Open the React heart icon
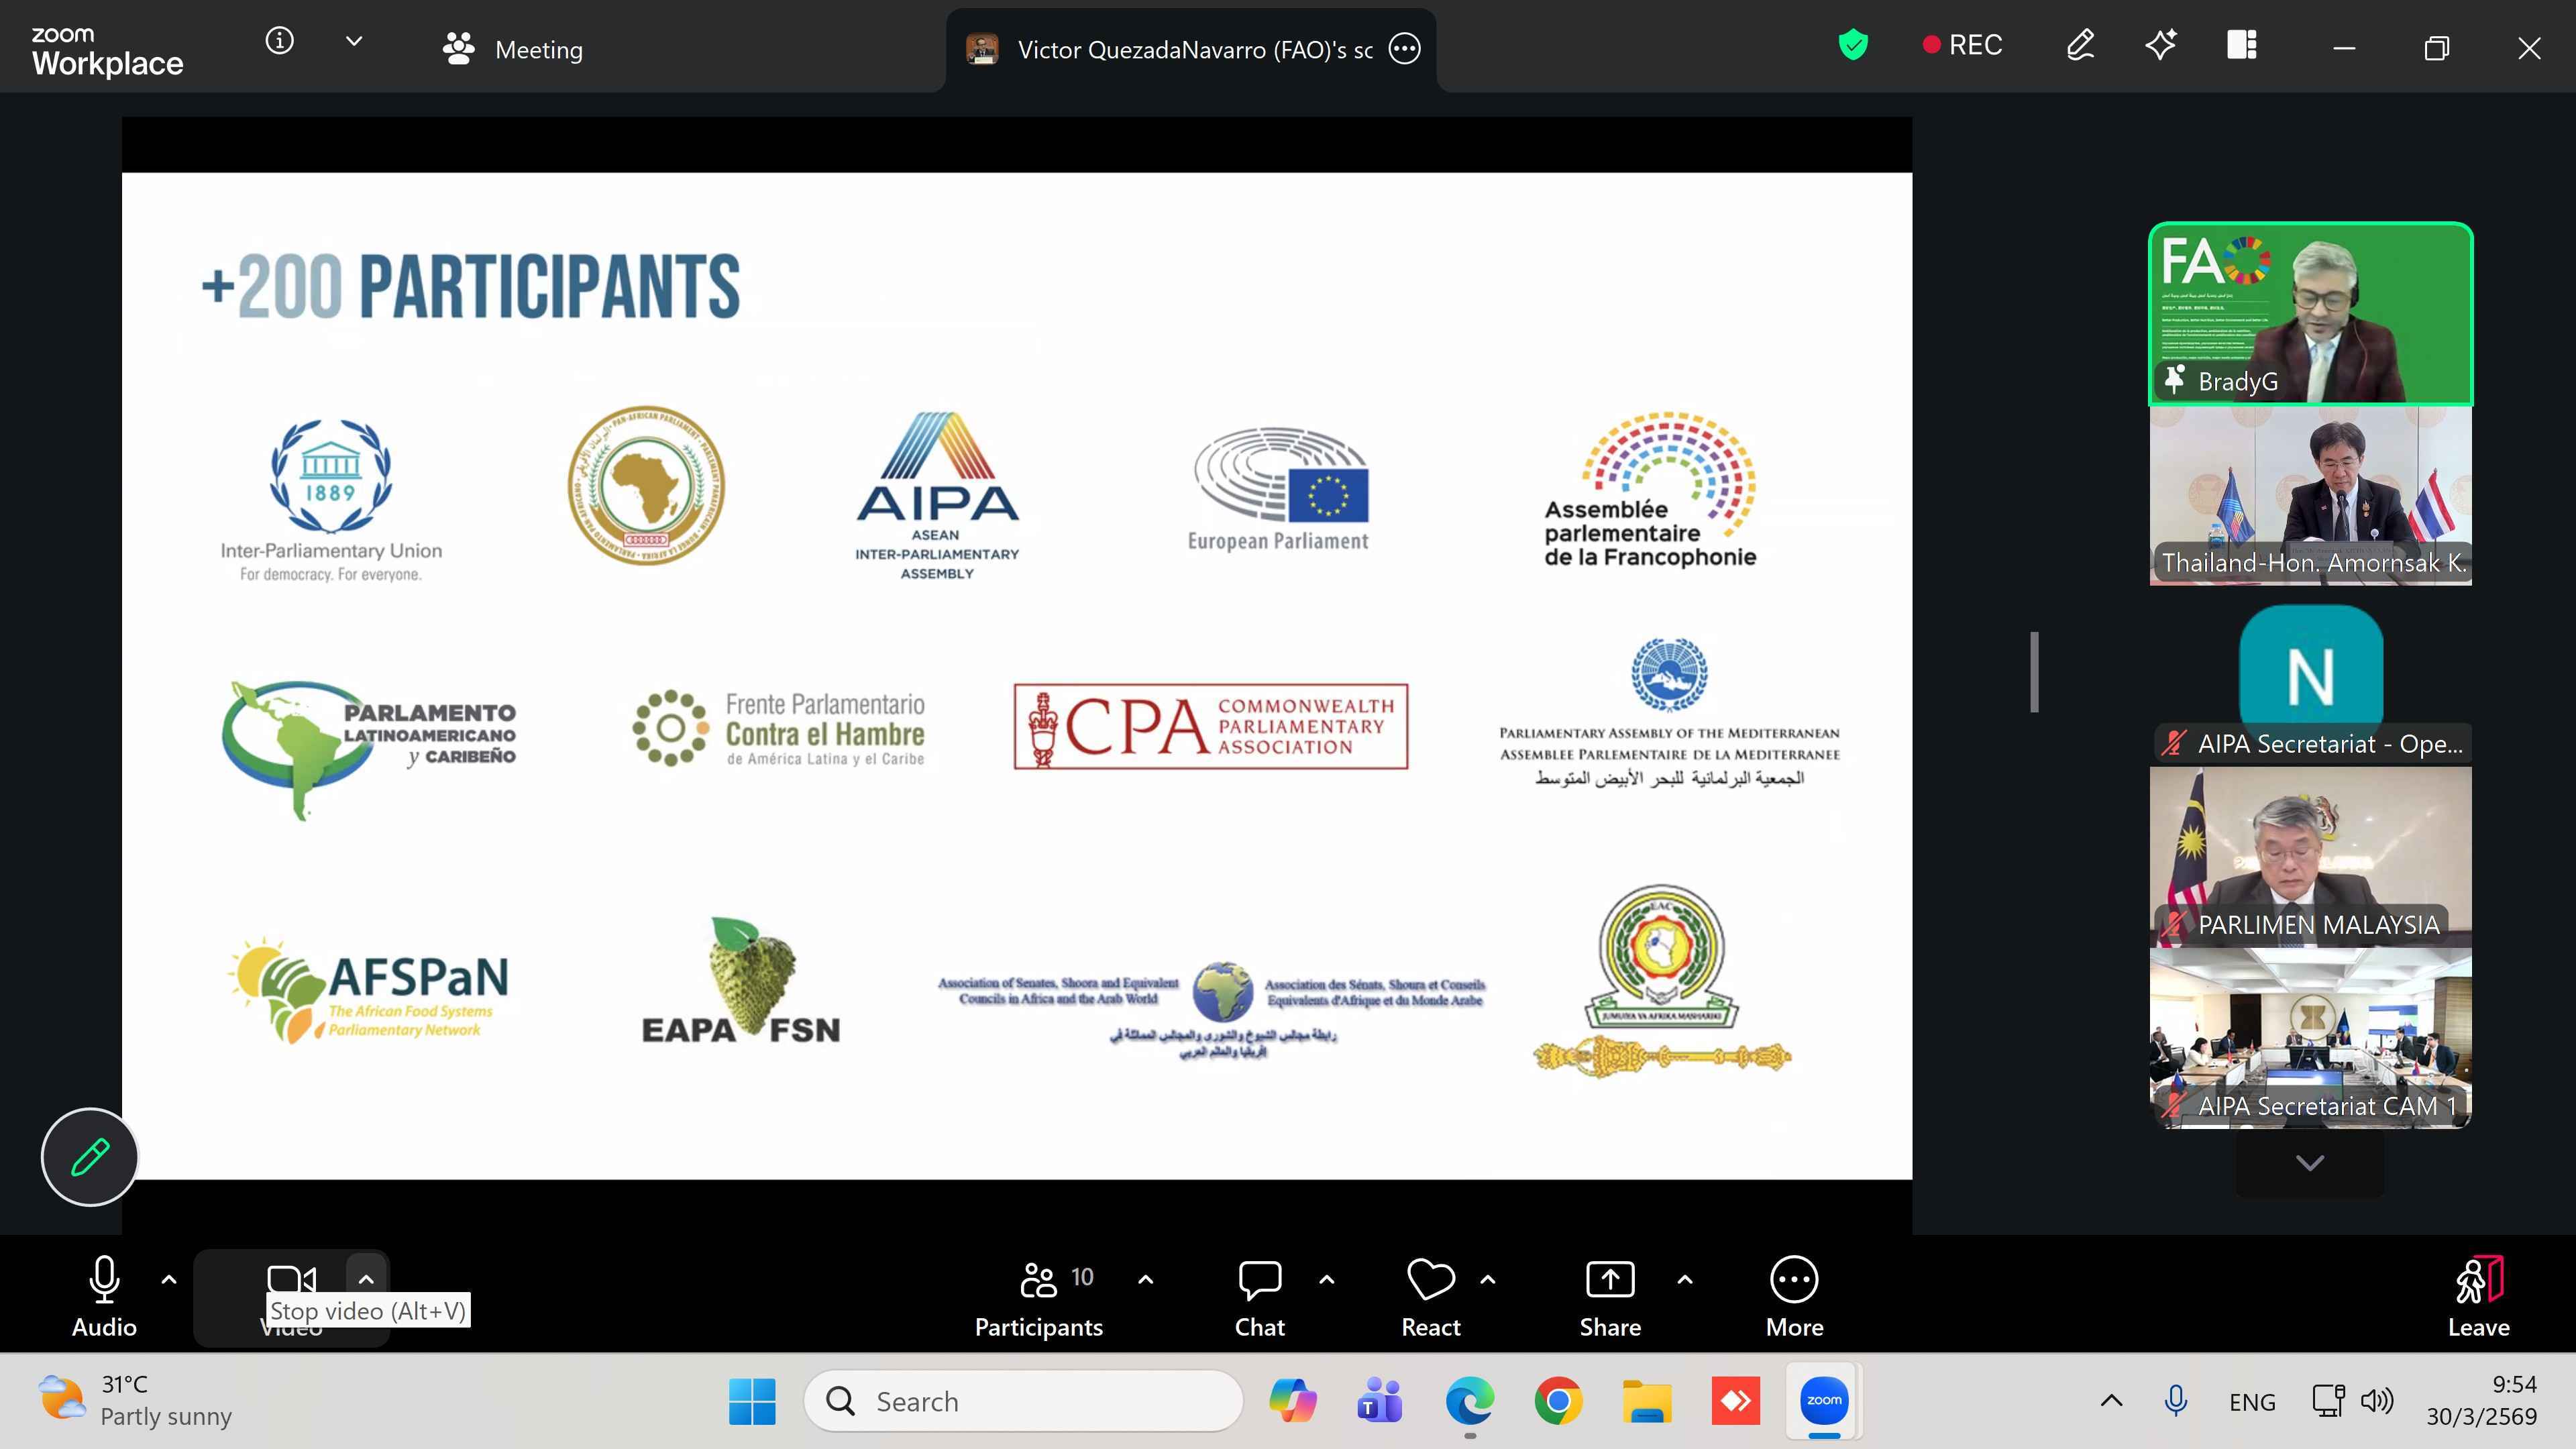 pos(1430,1280)
